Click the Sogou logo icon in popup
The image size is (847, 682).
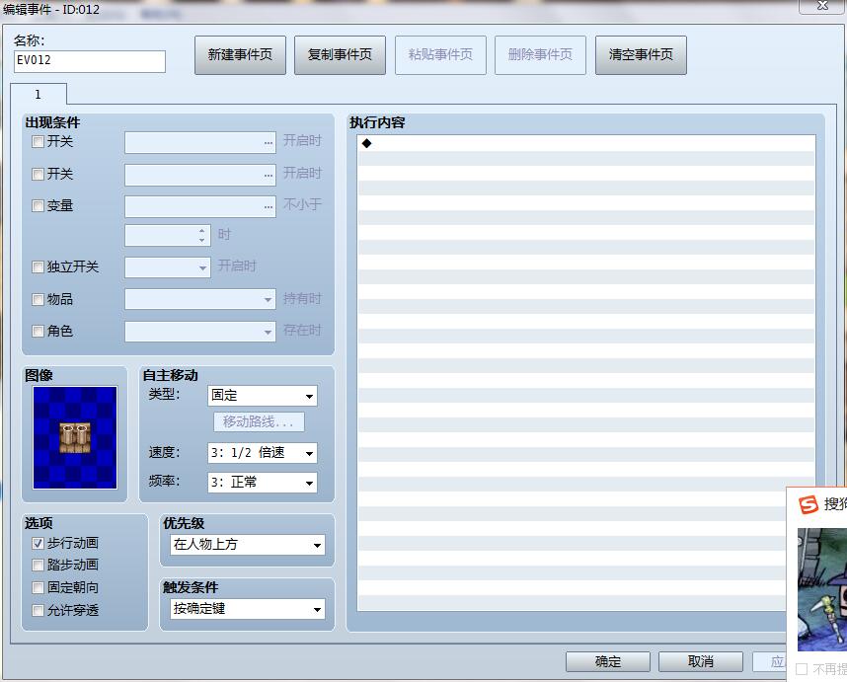coord(808,505)
